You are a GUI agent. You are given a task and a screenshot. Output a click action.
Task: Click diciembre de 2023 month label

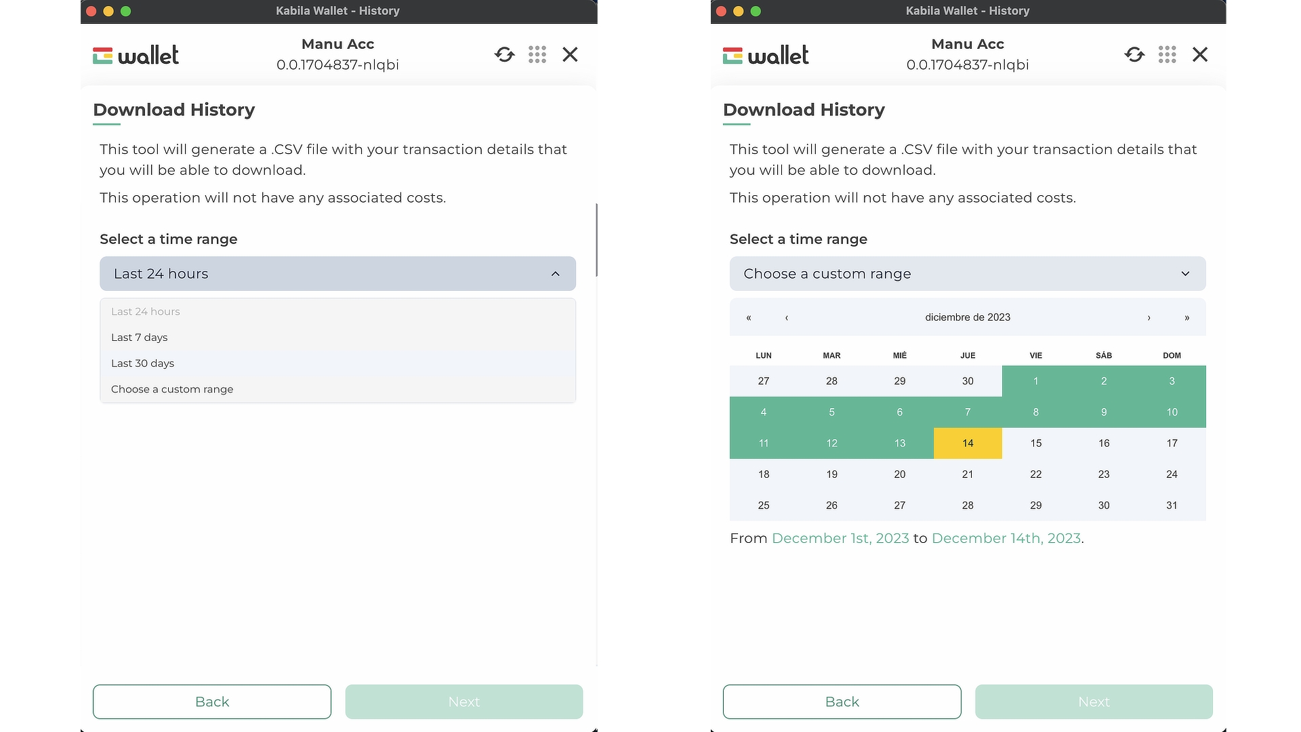coord(968,317)
